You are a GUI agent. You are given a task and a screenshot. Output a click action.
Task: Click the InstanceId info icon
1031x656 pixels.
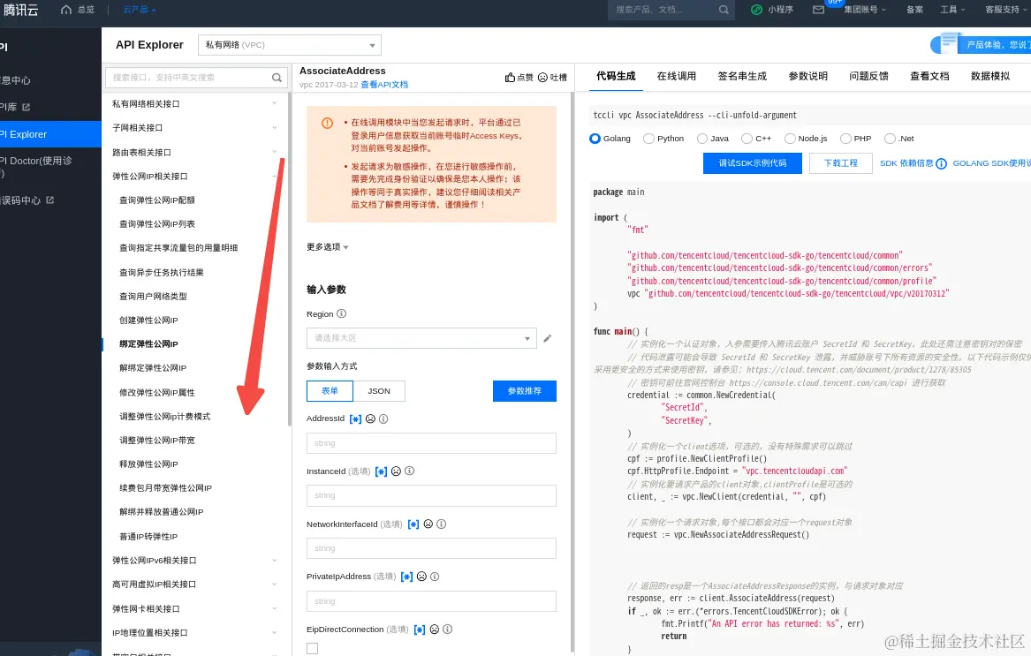(409, 471)
